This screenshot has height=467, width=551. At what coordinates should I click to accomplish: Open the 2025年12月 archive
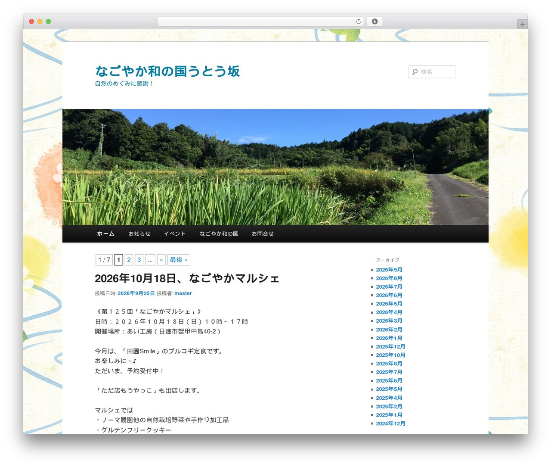[x=390, y=347]
